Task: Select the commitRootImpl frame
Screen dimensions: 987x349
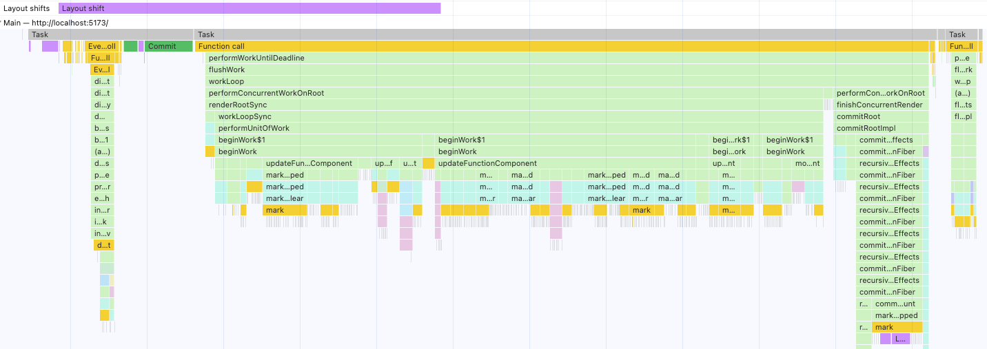Action: coord(881,128)
